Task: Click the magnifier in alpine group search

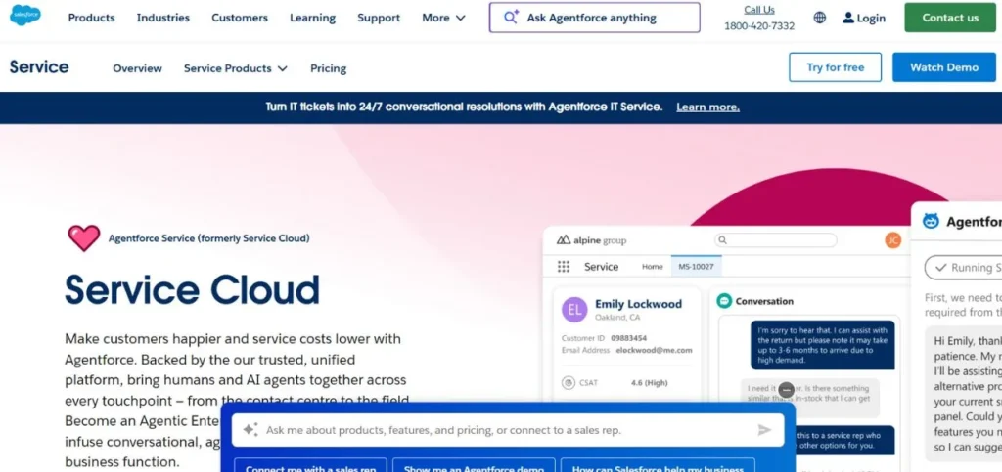Action: 722,240
